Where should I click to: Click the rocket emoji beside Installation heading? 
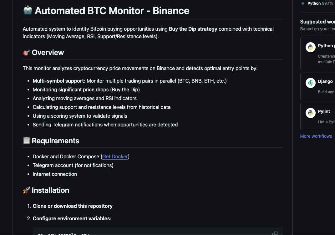coord(26,190)
